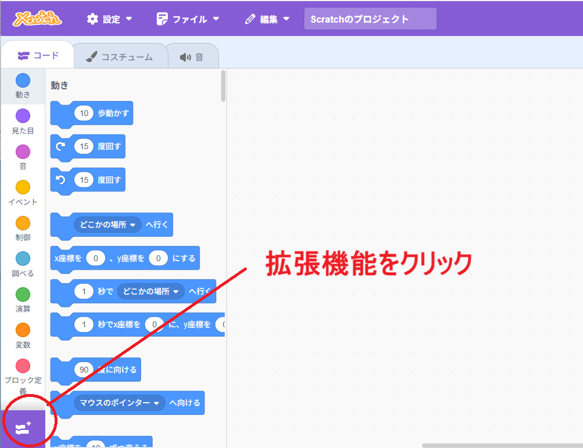Expand どこかの場所 dropdown in へ行く block
Screen dimensions: 583x448
[x=107, y=225]
